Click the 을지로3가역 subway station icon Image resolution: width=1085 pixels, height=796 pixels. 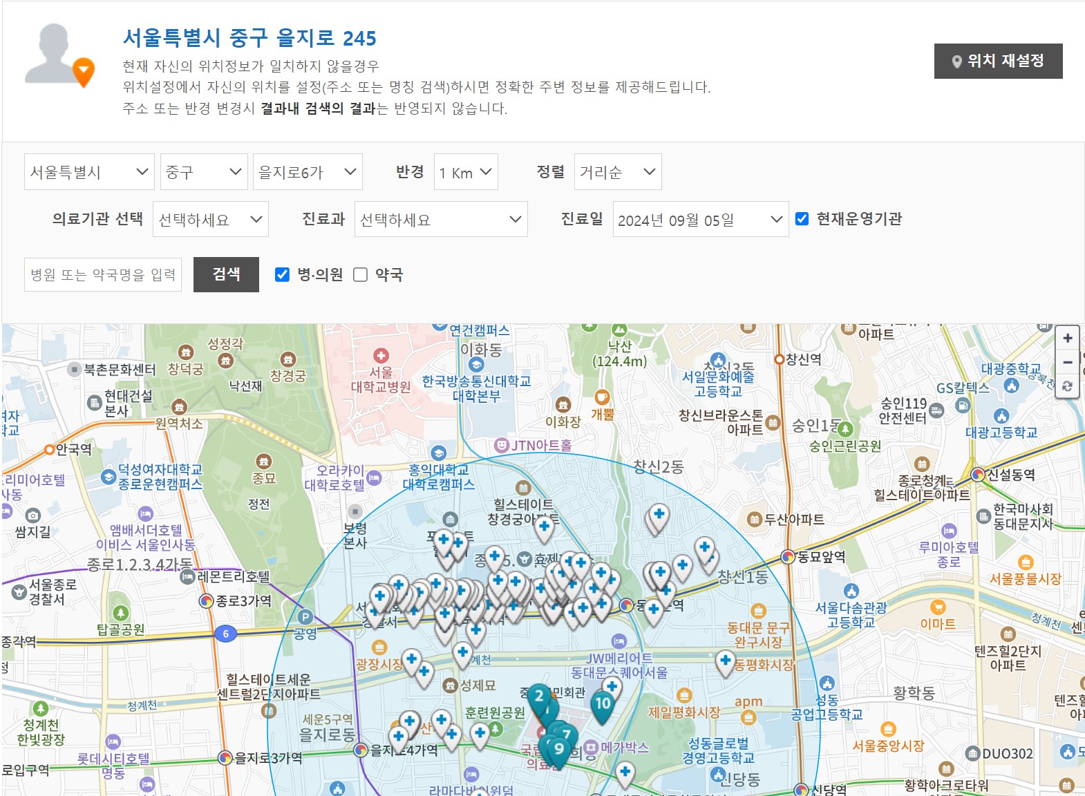pos(225,758)
